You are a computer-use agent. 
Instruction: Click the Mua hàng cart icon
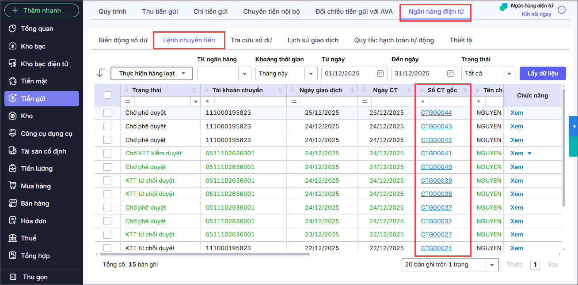(x=13, y=186)
